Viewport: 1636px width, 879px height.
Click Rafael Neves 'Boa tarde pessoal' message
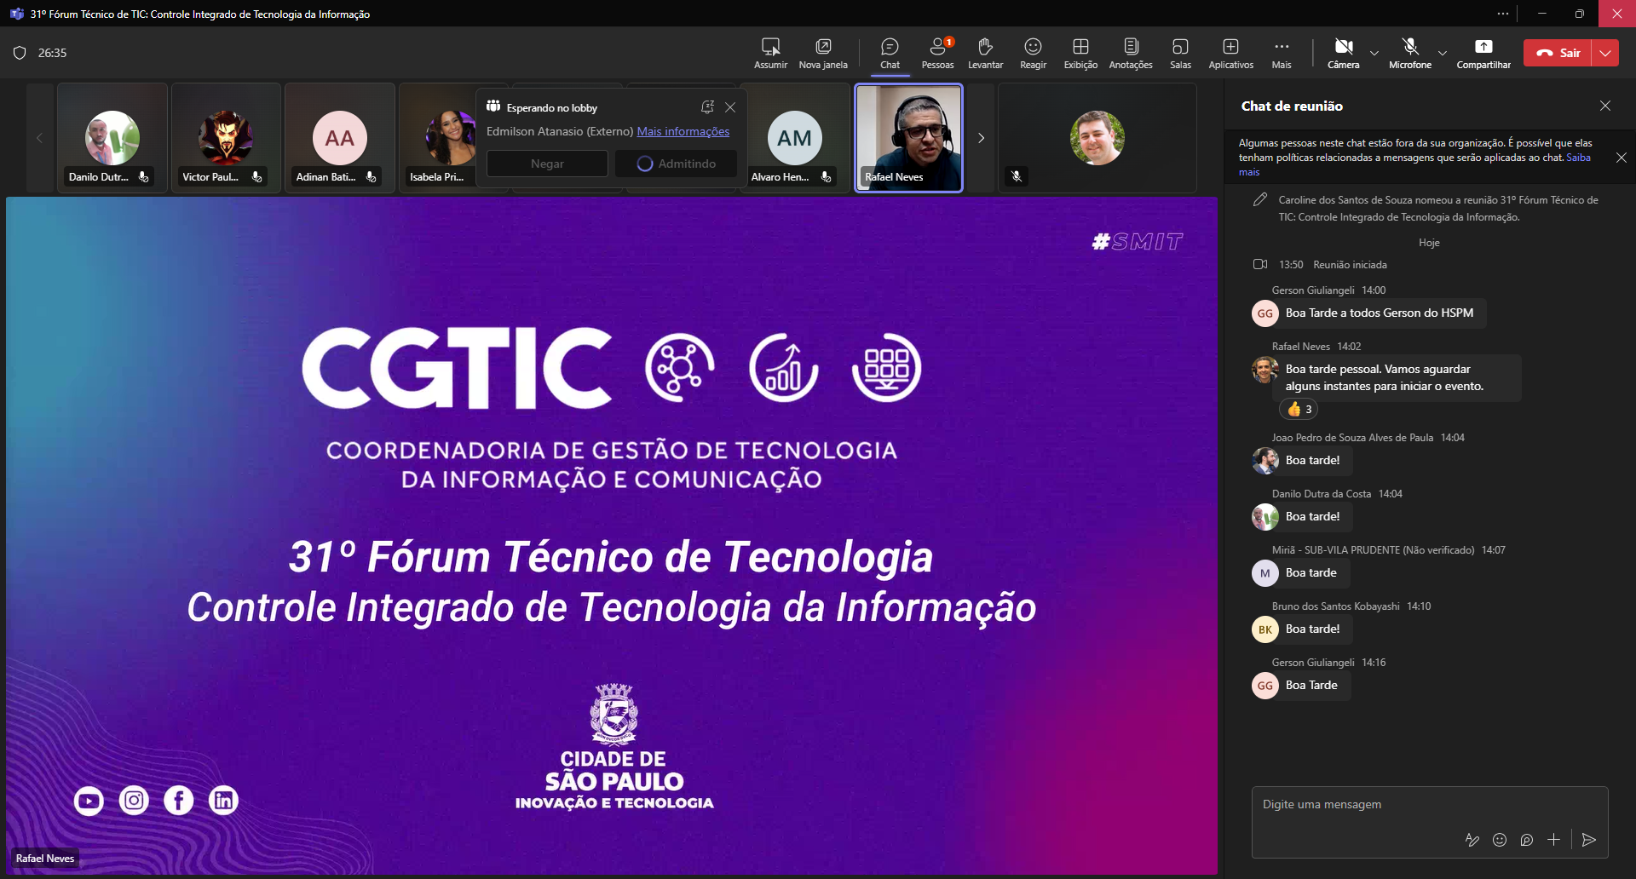tap(1397, 377)
